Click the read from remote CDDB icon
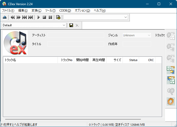Viewport: 177px width, 127px height. coord(171,91)
